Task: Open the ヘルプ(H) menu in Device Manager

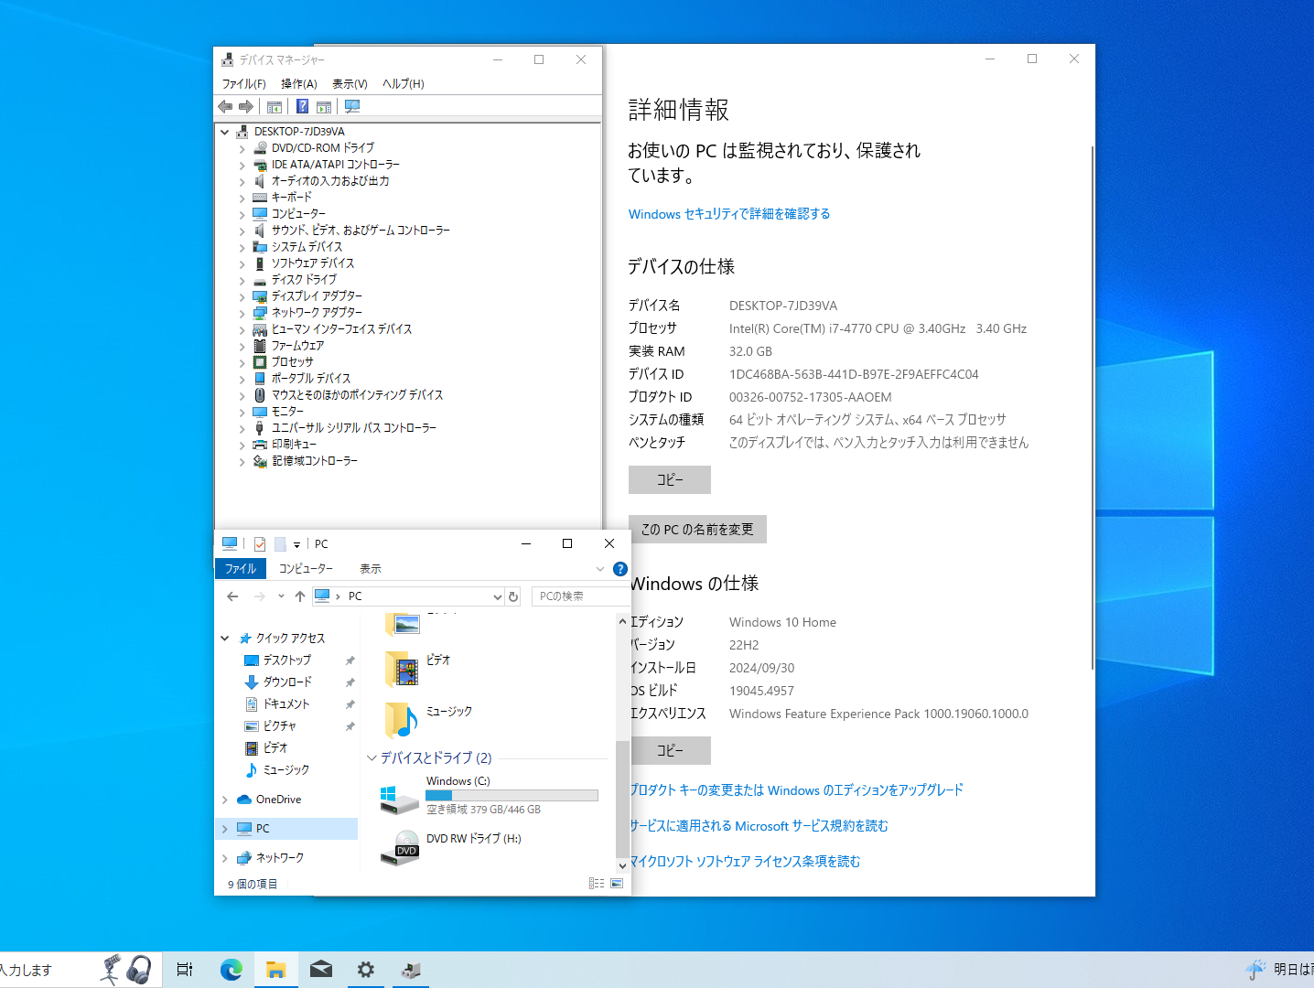Action: 404,83
